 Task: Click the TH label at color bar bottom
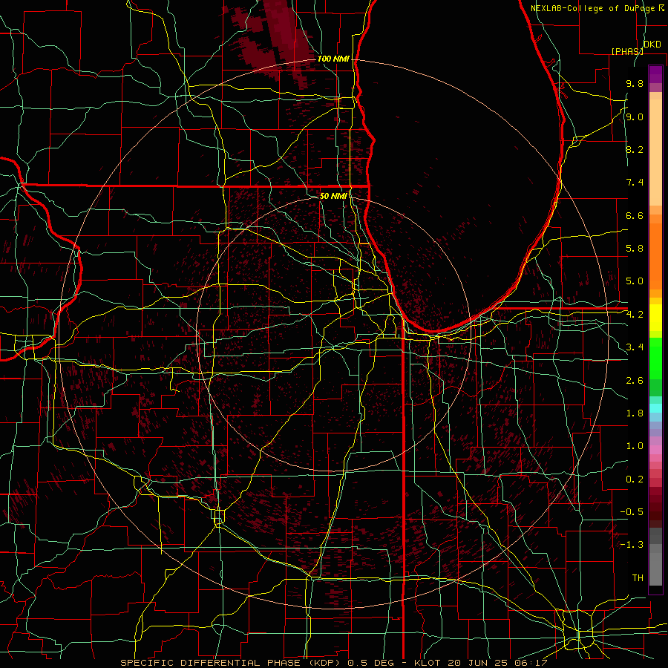[x=638, y=578]
